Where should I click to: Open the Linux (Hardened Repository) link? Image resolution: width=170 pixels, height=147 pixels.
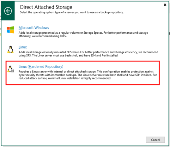point(41,67)
